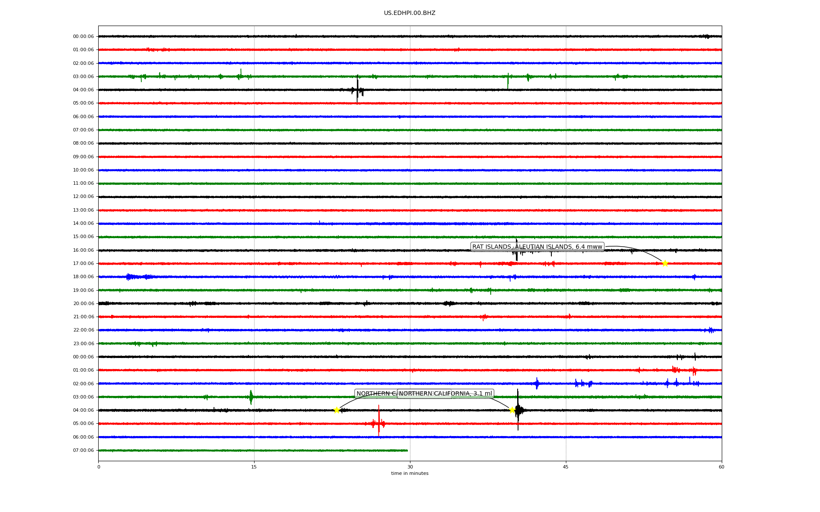
Task: Click the large black spike near 25 minutes on the upper 04:00:06 trace
Action: (357, 89)
